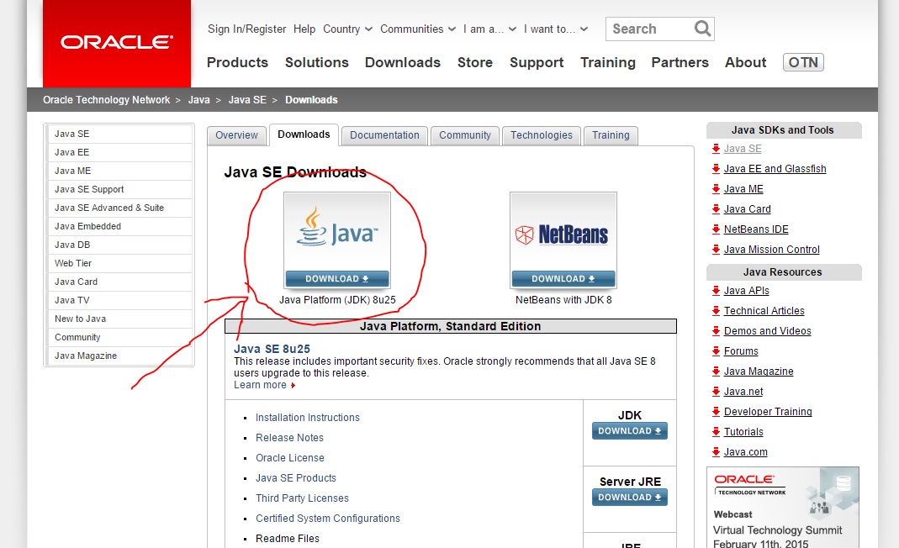Open Certified System Configurations link
This screenshot has width=899, height=548.
tap(328, 519)
